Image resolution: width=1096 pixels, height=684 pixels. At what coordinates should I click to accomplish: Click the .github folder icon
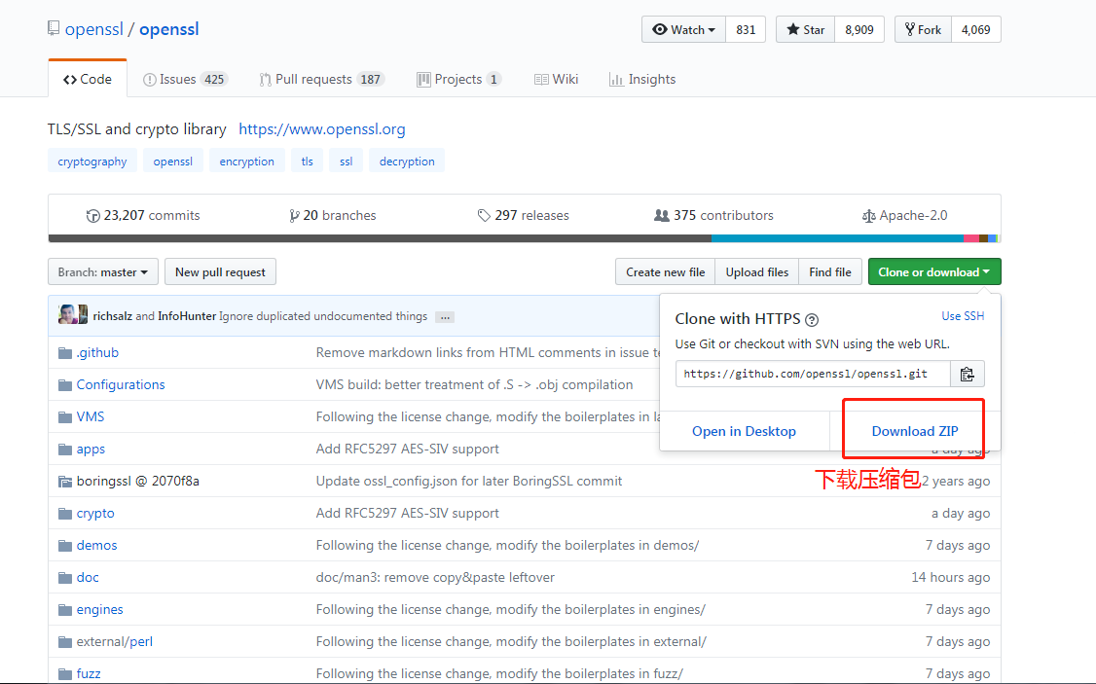pyautogui.click(x=65, y=353)
